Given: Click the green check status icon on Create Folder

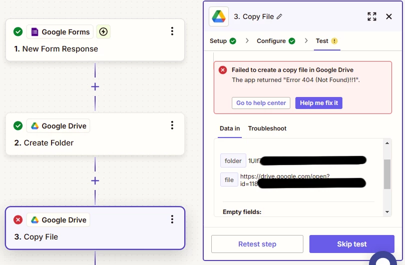Looking at the screenshot, I should pos(18,125).
